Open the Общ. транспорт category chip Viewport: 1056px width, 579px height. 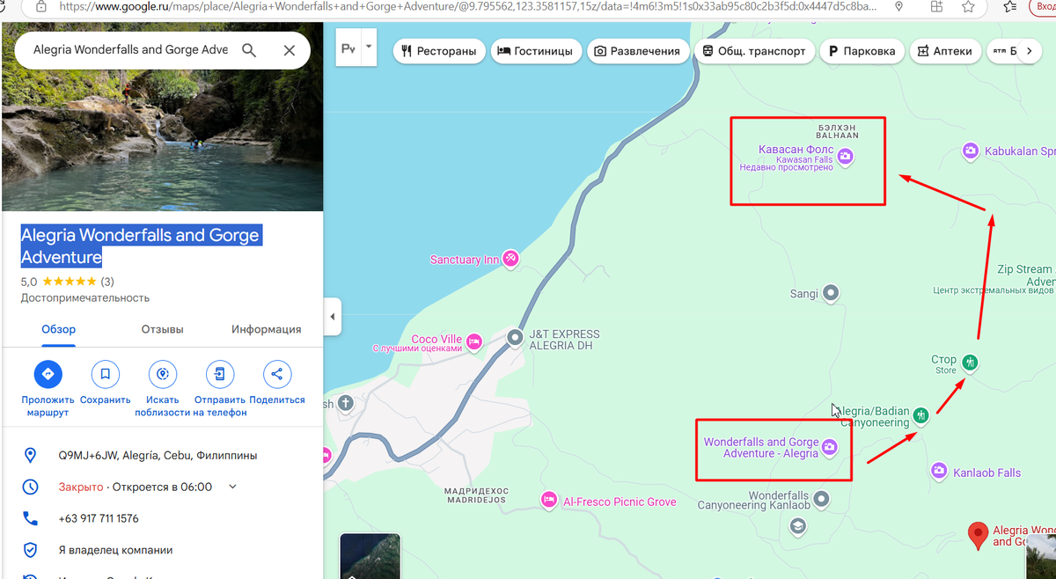[x=753, y=51]
